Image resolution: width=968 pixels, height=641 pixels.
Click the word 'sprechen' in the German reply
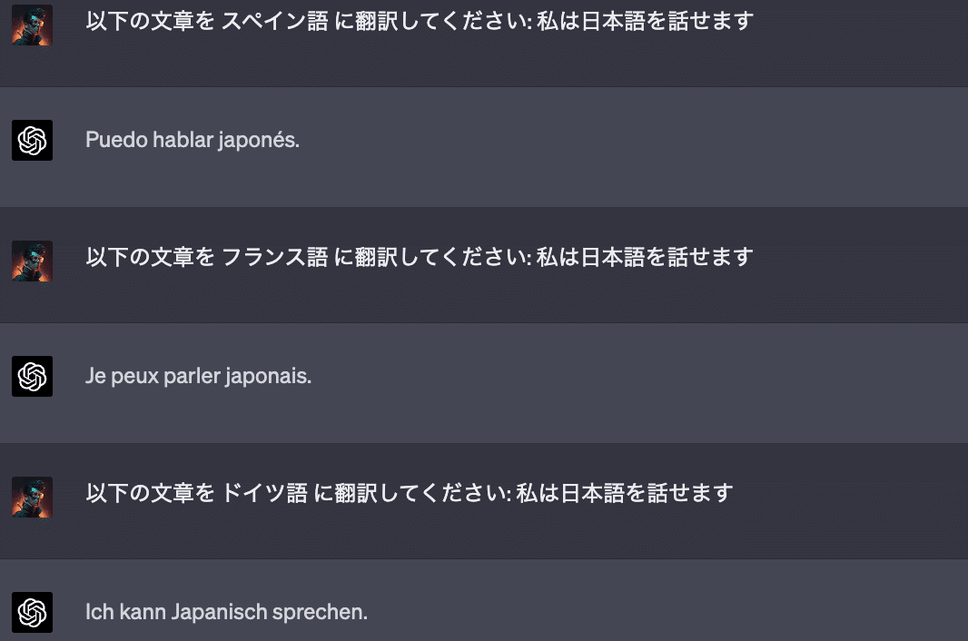pyautogui.click(x=320, y=612)
